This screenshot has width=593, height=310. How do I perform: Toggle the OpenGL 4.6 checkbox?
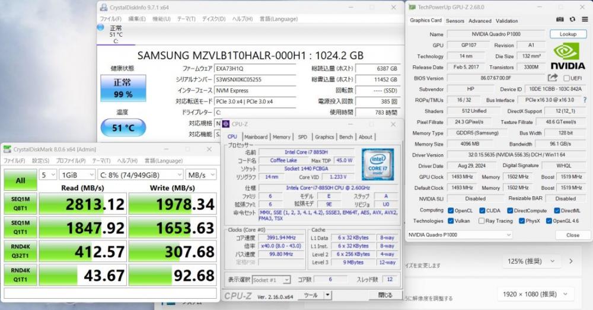[549, 220]
